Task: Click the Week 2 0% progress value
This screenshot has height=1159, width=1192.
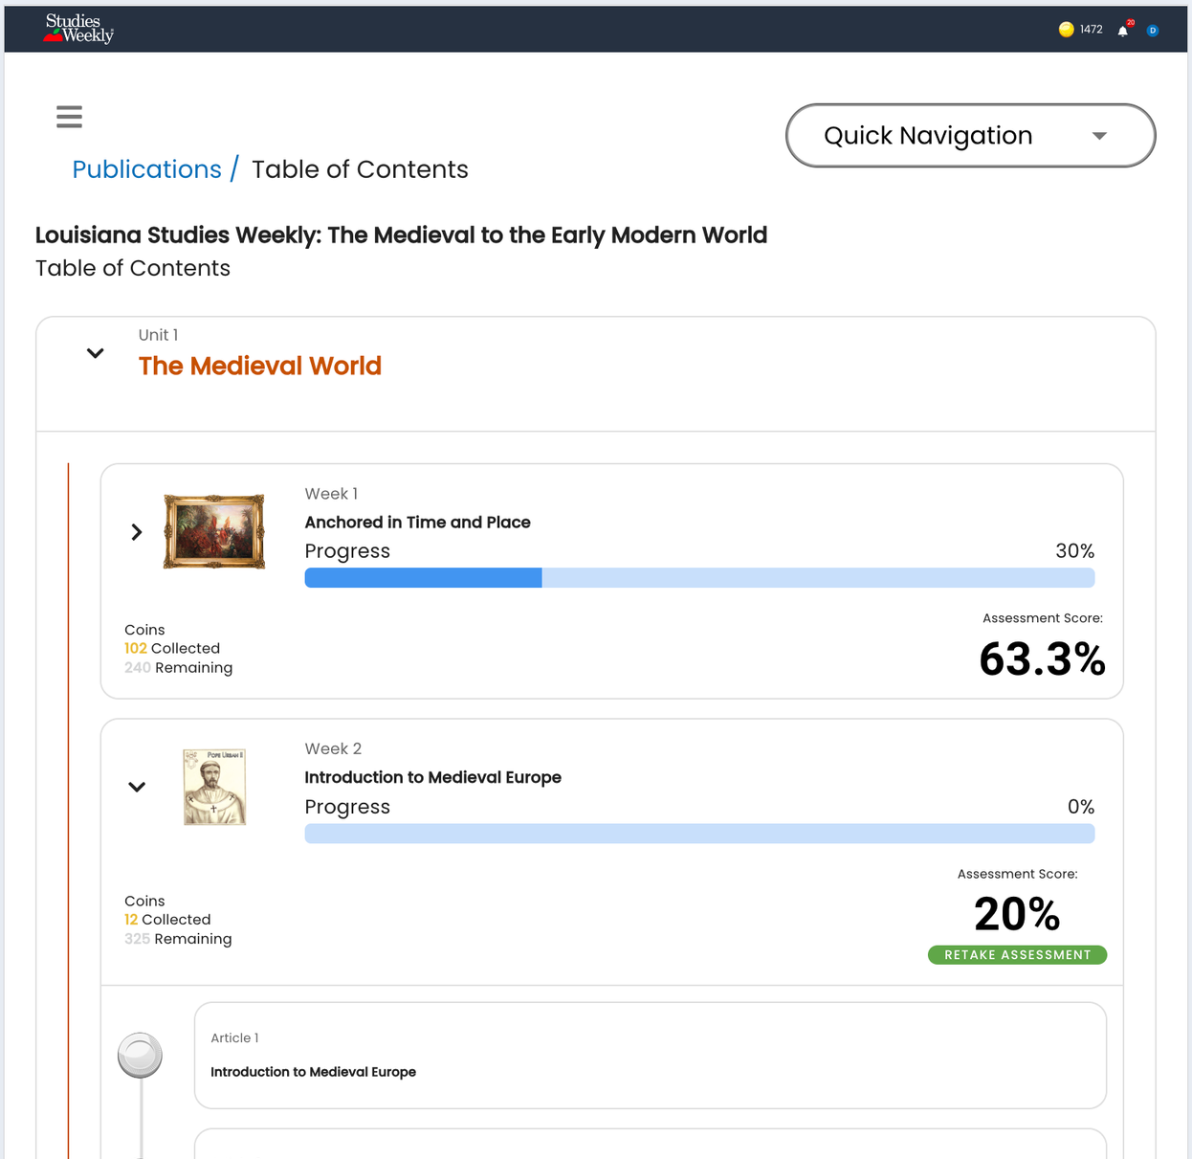Action: 1081,807
